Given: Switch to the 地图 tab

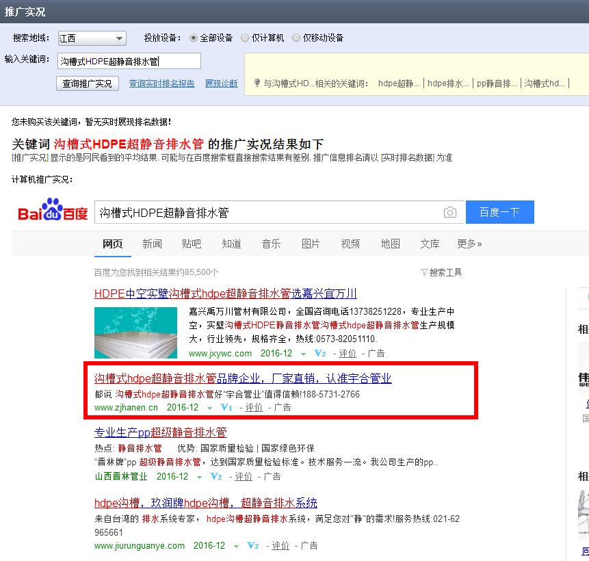Looking at the screenshot, I should (x=391, y=244).
